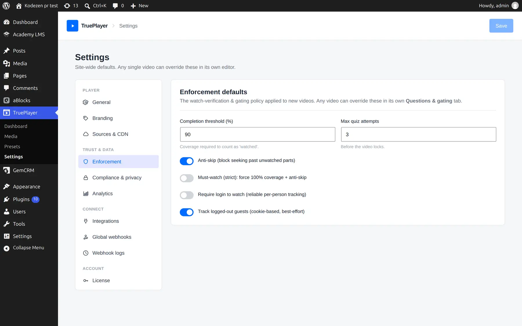Open the Appearance menu item

tap(29, 187)
